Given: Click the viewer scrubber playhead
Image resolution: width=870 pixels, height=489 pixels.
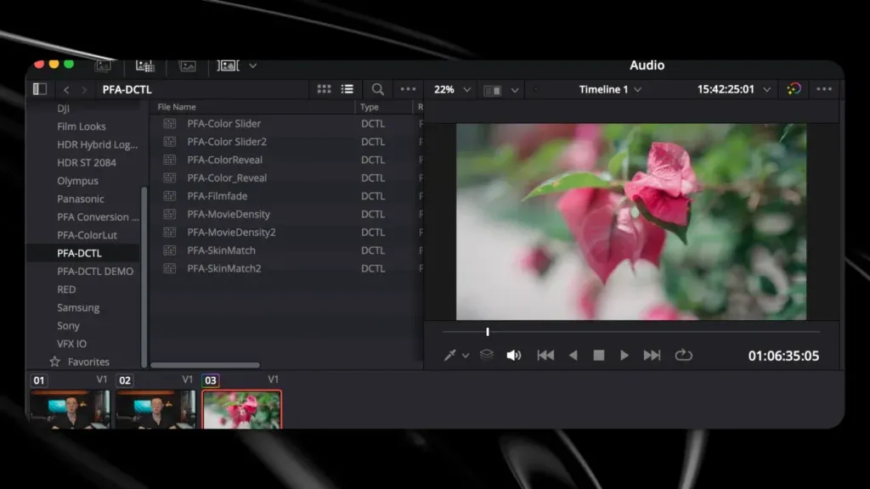Looking at the screenshot, I should [x=488, y=332].
